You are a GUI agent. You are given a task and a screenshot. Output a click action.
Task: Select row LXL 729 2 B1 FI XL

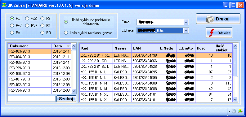click(x=156, y=55)
